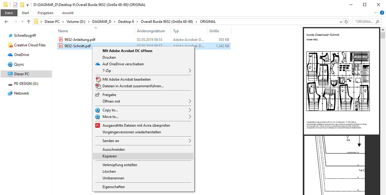Click the blue help question mark icon
Image resolution: width=386 pixels, height=195 pixels.
point(382,13)
